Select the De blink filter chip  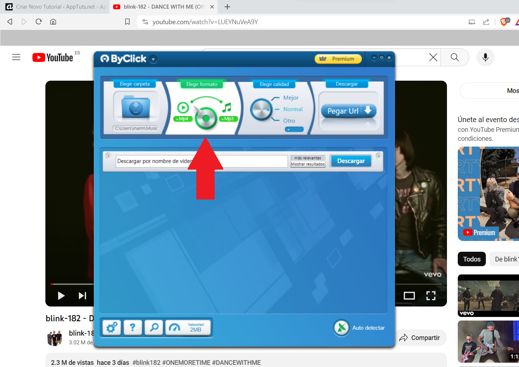[505, 259]
